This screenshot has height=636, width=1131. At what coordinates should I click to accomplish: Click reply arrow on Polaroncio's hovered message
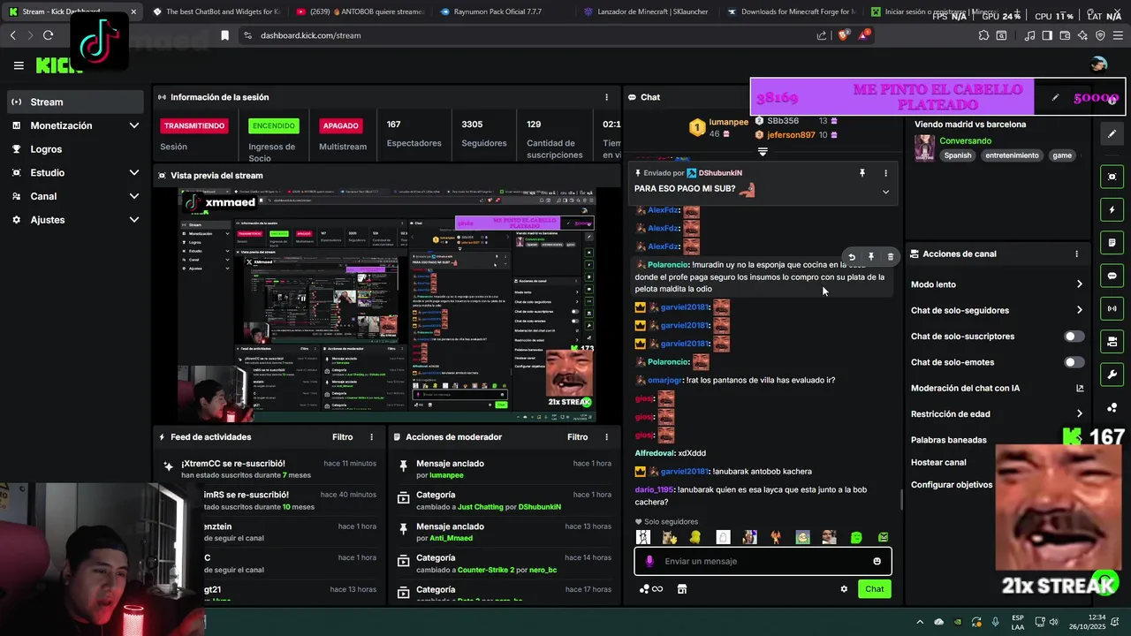point(852,257)
